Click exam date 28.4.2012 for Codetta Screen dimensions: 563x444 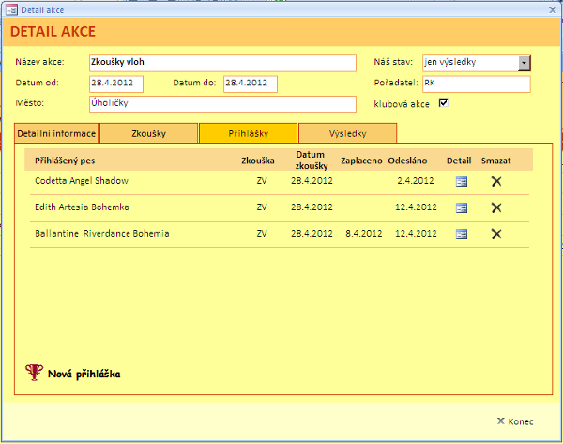[312, 180]
